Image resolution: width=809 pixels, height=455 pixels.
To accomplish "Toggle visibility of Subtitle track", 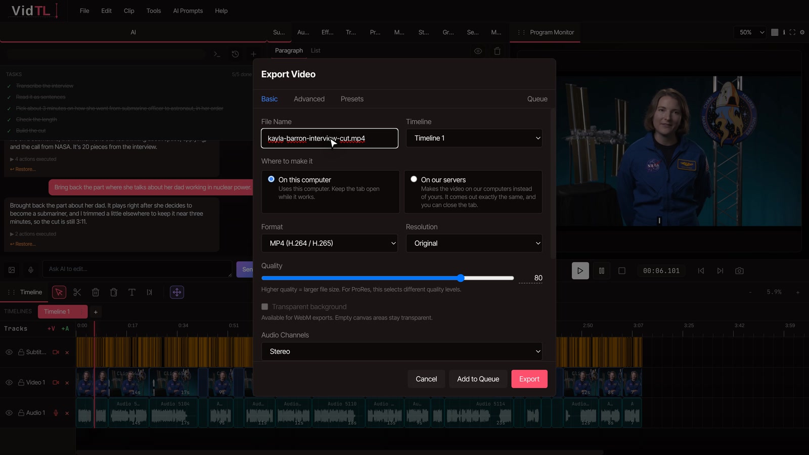I will (9, 352).
